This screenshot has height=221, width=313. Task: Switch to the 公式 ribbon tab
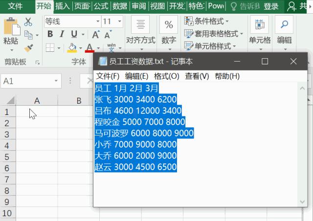click(x=101, y=6)
